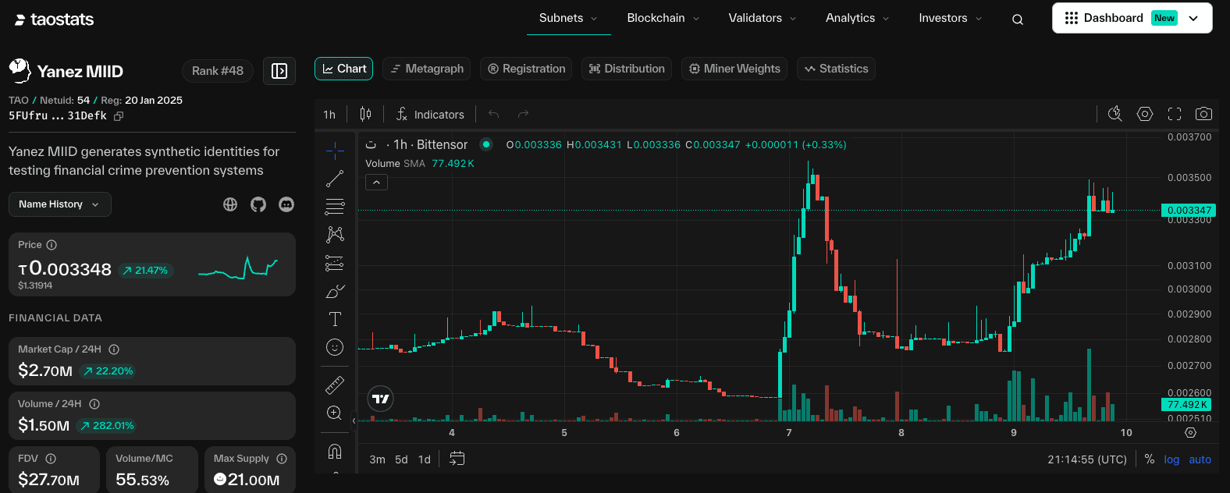
Task: Open the Indicators button
Action: (430, 115)
